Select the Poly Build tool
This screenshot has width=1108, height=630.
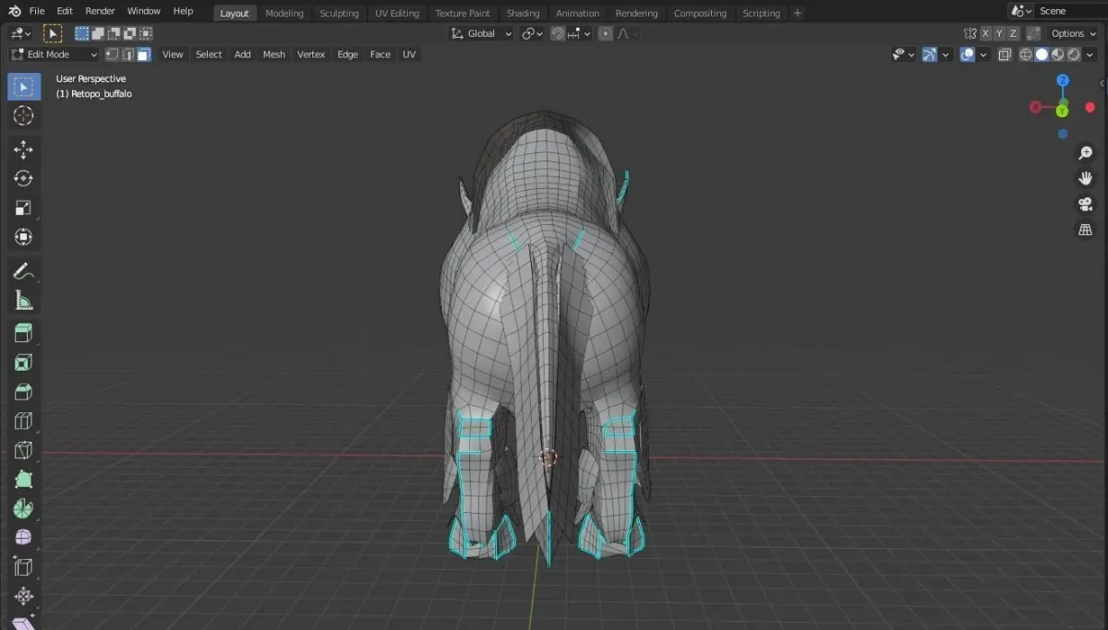(24, 480)
